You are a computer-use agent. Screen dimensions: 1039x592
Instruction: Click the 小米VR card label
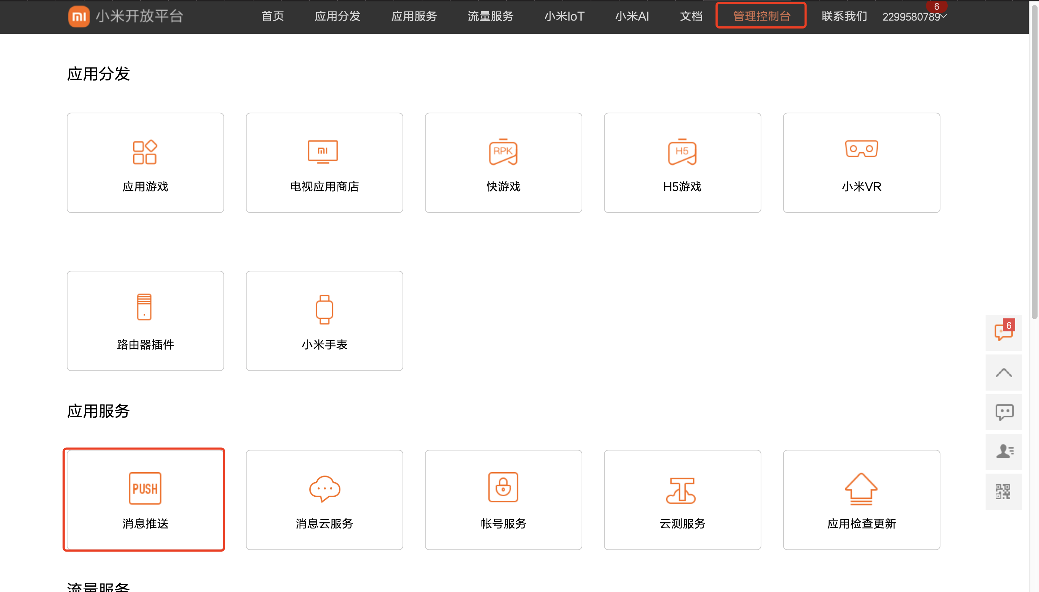coord(861,187)
